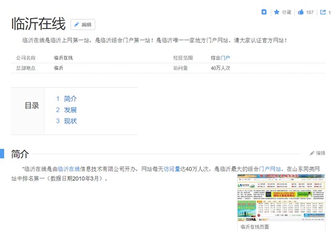The height and width of the screenshot is (231, 331).
Task: Click the 187 like count
Action: [310, 12]
